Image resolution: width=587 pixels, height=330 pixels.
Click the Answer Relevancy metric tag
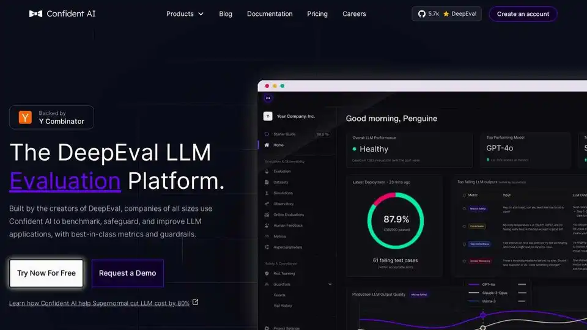(480, 261)
